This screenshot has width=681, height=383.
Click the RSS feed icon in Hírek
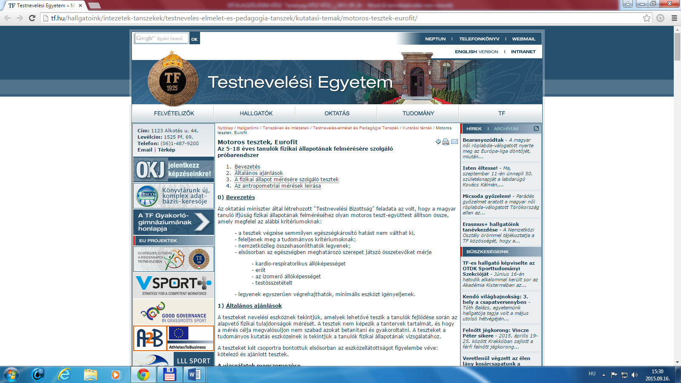(x=536, y=129)
